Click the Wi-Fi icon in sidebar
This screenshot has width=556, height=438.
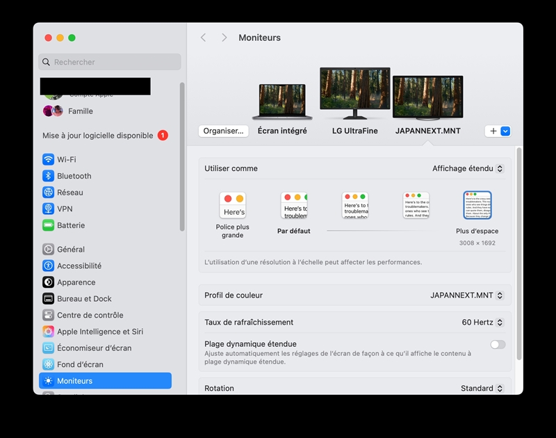pos(48,159)
